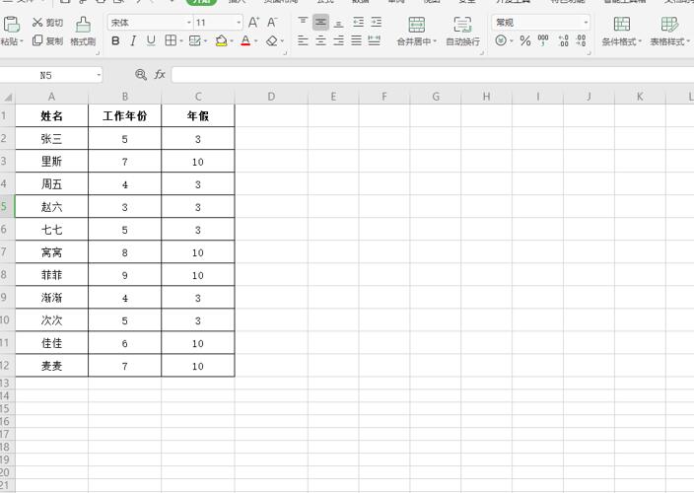Click into the formula bar input
694x493 pixels.
(433, 75)
